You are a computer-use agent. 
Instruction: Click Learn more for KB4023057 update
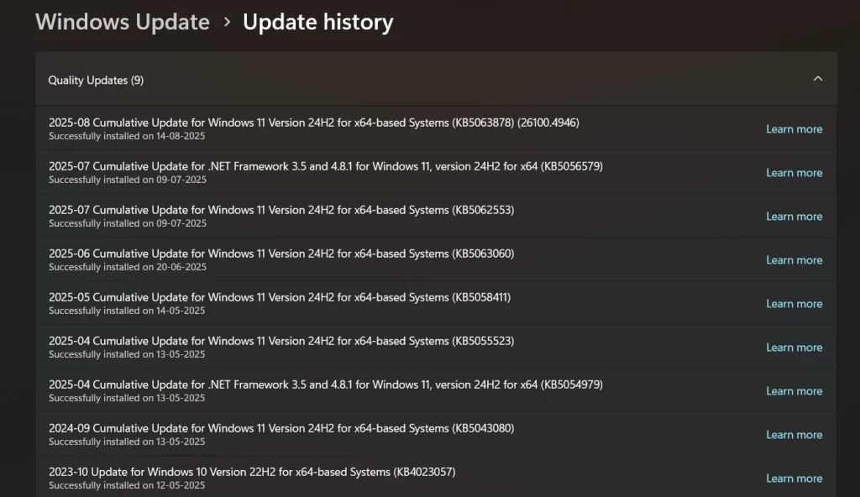click(794, 479)
